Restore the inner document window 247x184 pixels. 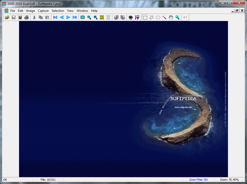click(x=237, y=11)
